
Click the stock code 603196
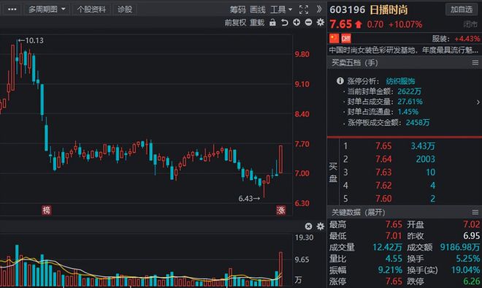348,10
